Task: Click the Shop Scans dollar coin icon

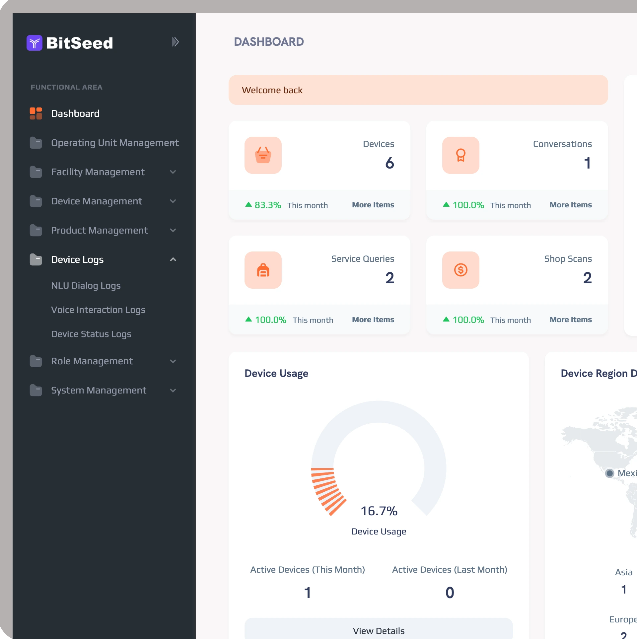Action: click(461, 270)
